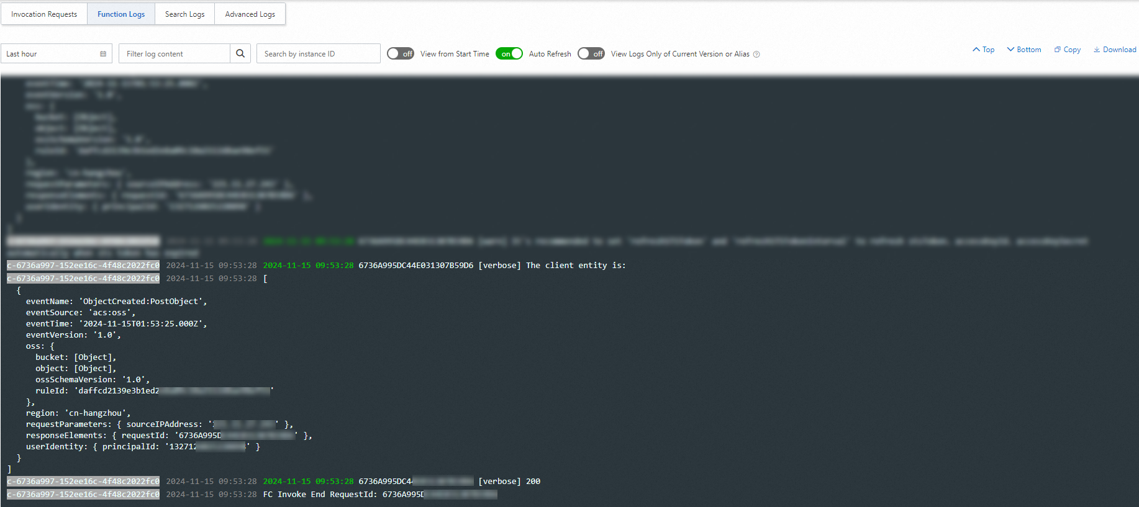This screenshot has width=1139, height=507.
Task: Download the function logs
Action: [x=1115, y=50]
